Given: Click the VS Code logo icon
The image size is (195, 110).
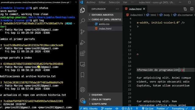Looking at the screenshot, I should point(81,2).
